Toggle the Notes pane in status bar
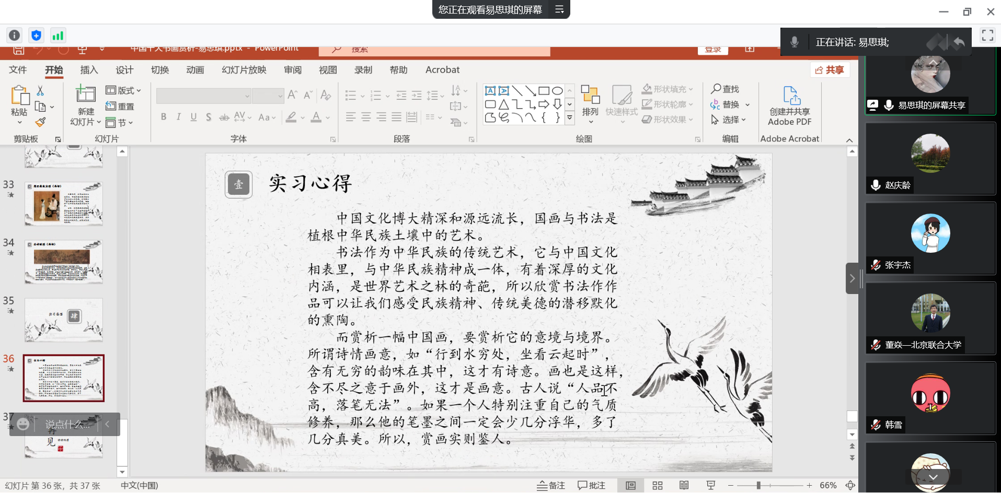The width and height of the screenshot is (1001, 493). tap(551, 486)
